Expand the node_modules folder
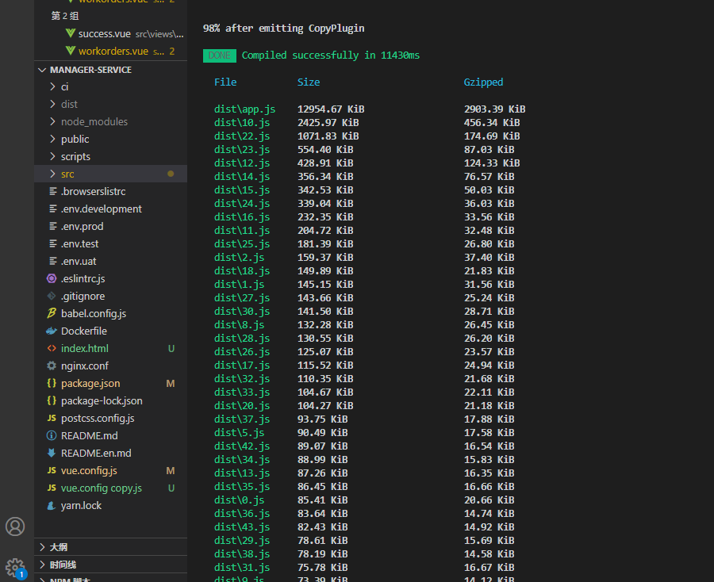This screenshot has height=582, width=714. [x=52, y=121]
